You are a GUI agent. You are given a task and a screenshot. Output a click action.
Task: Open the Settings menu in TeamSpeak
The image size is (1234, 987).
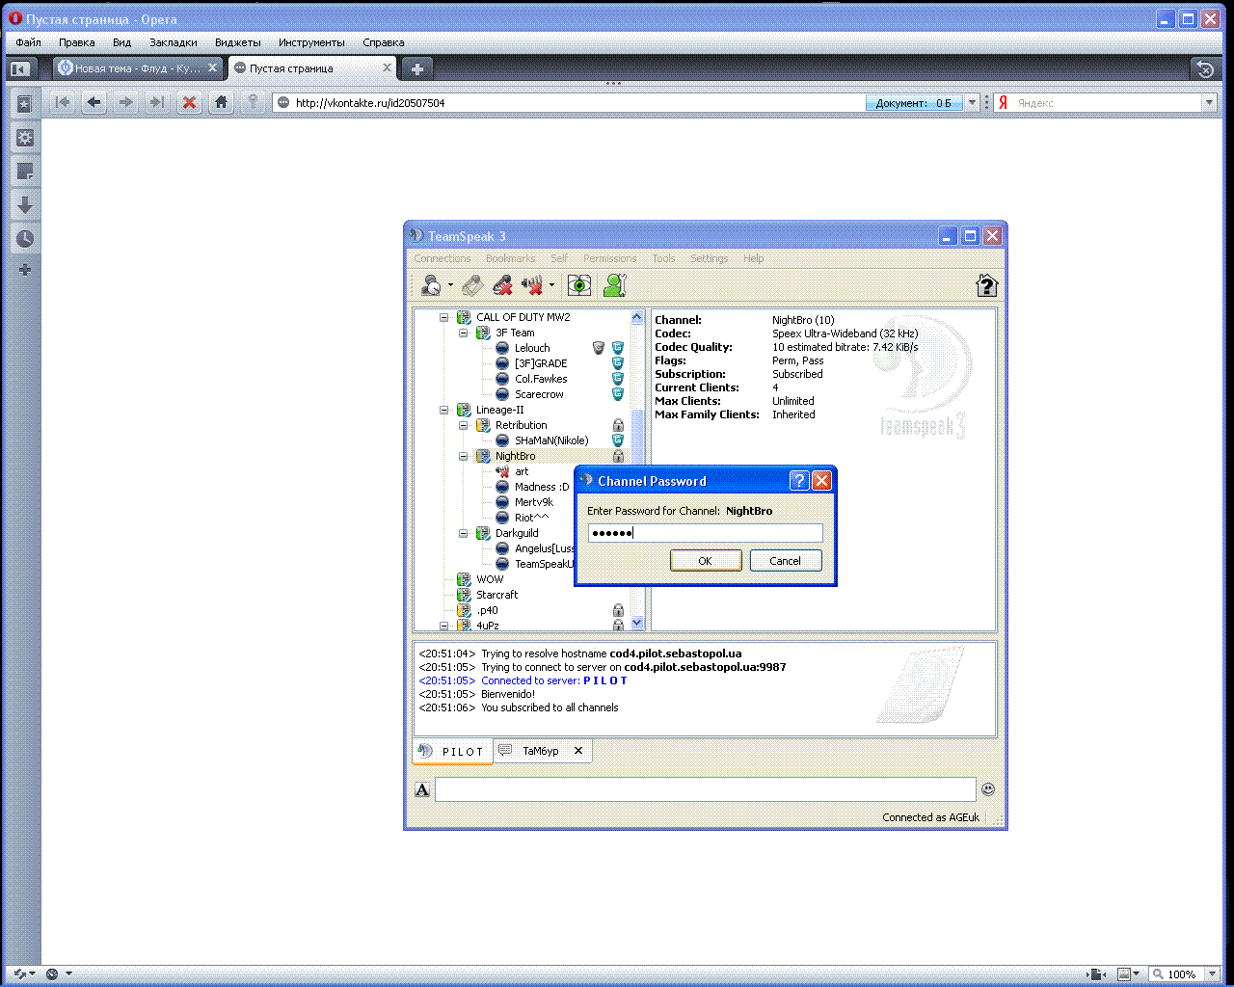[x=710, y=258]
